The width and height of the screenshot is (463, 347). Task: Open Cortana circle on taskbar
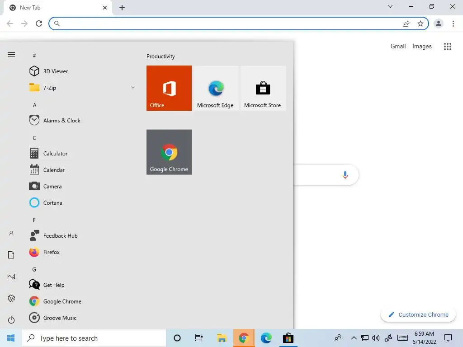pyautogui.click(x=177, y=338)
